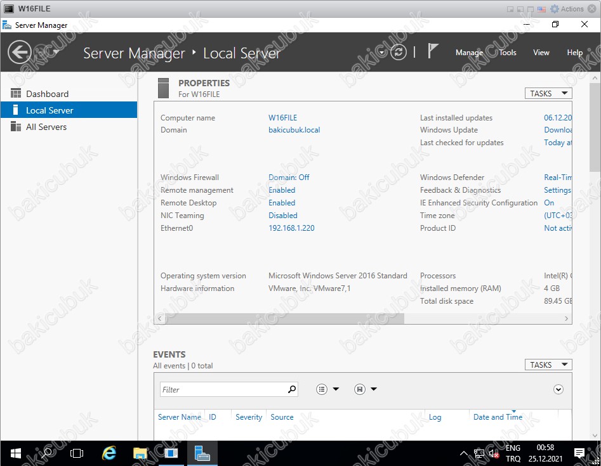Click the Ethernet0 192.168.1.220 link
The image size is (601, 466).
point(291,228)
